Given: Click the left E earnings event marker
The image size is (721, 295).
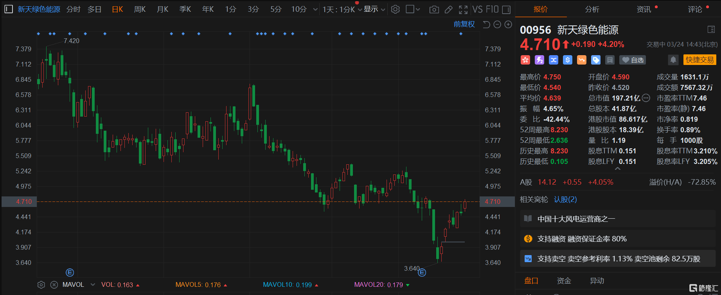Looking at the screenshot, I should click(x=70, y=272).
